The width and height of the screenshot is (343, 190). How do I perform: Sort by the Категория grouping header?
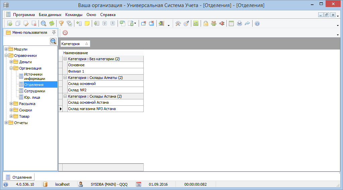click(x=75, y=44)
